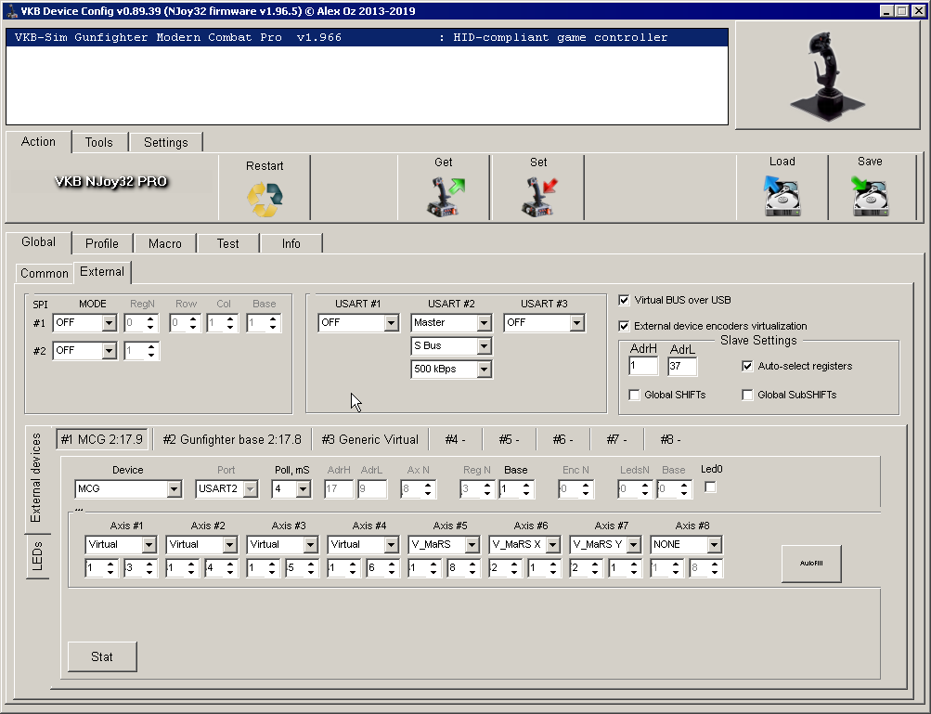Click the Get joystick icon

(446, 197)
